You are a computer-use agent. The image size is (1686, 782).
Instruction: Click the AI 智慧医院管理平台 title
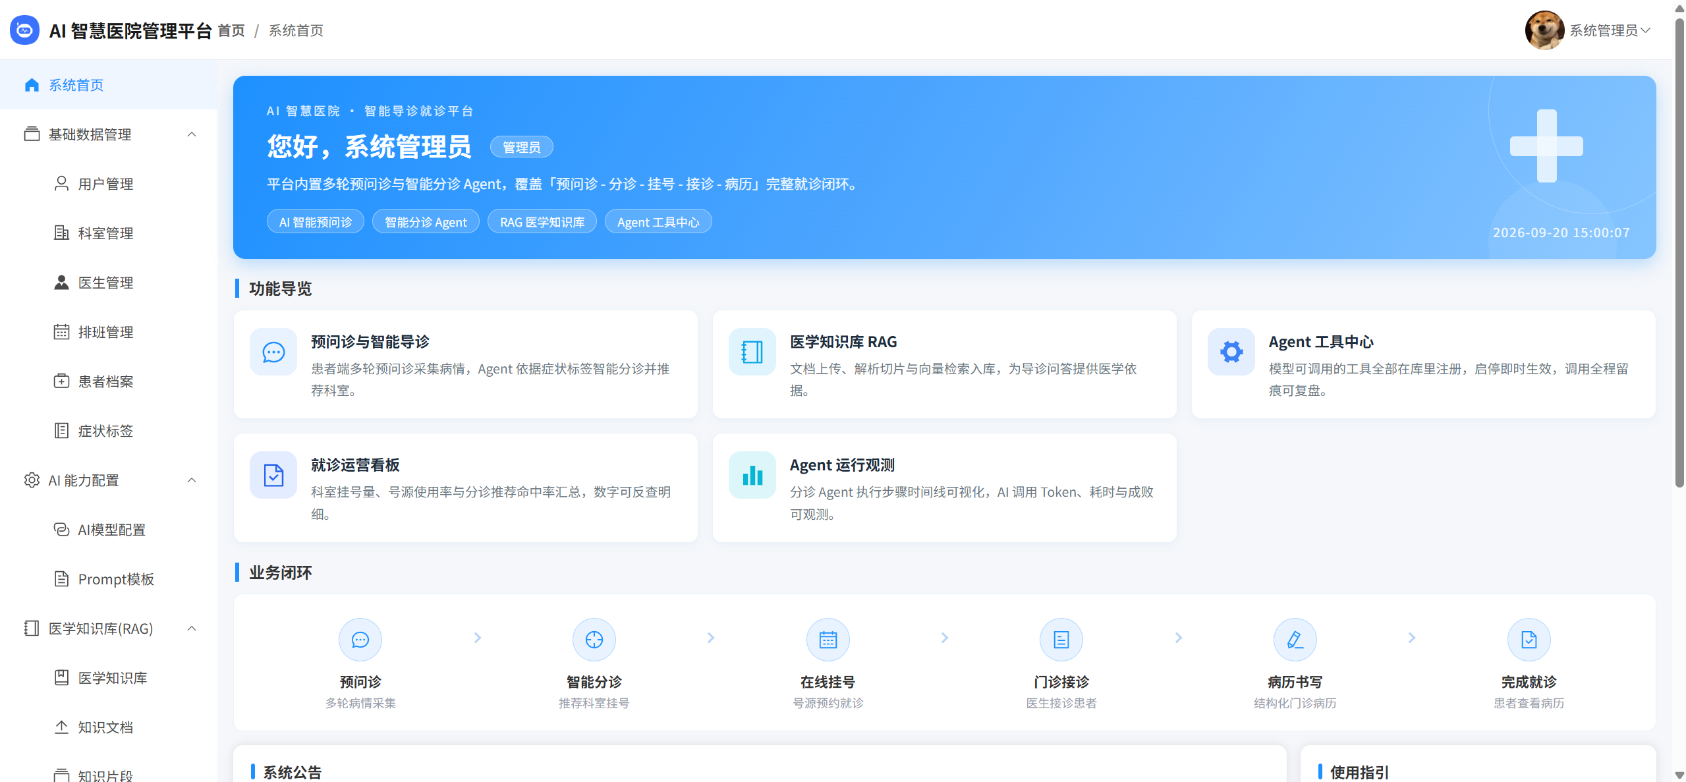[x=130, y=30]
